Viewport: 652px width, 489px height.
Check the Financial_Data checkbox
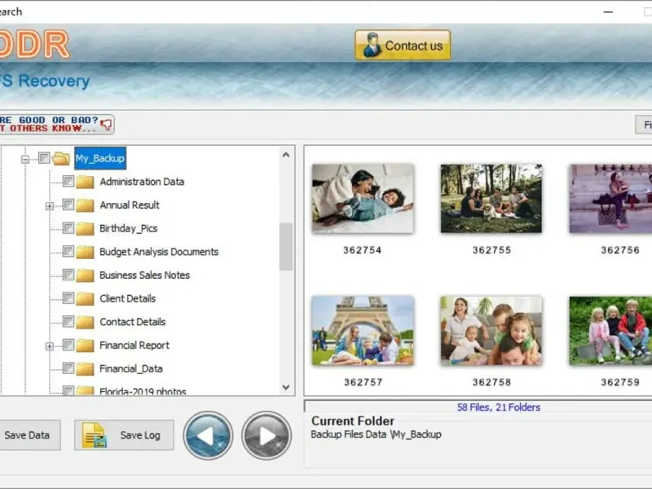(x=68, y=368)
